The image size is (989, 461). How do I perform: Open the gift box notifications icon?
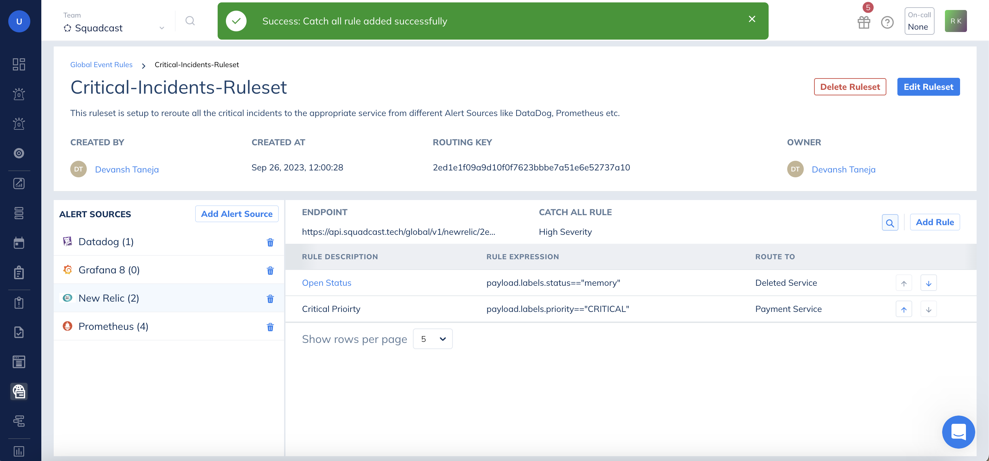[864, 22]
